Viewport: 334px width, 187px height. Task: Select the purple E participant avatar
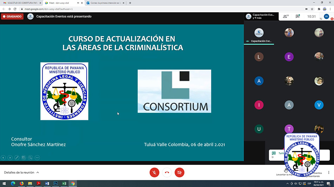coord(289,57)
